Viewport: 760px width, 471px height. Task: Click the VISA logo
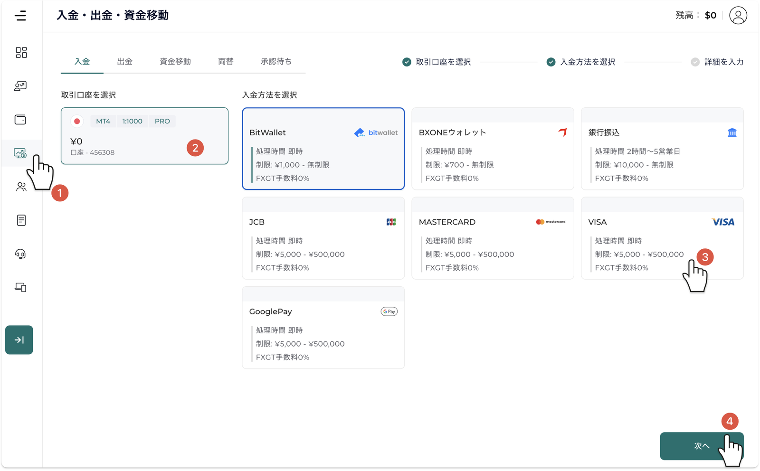(723, 222)
